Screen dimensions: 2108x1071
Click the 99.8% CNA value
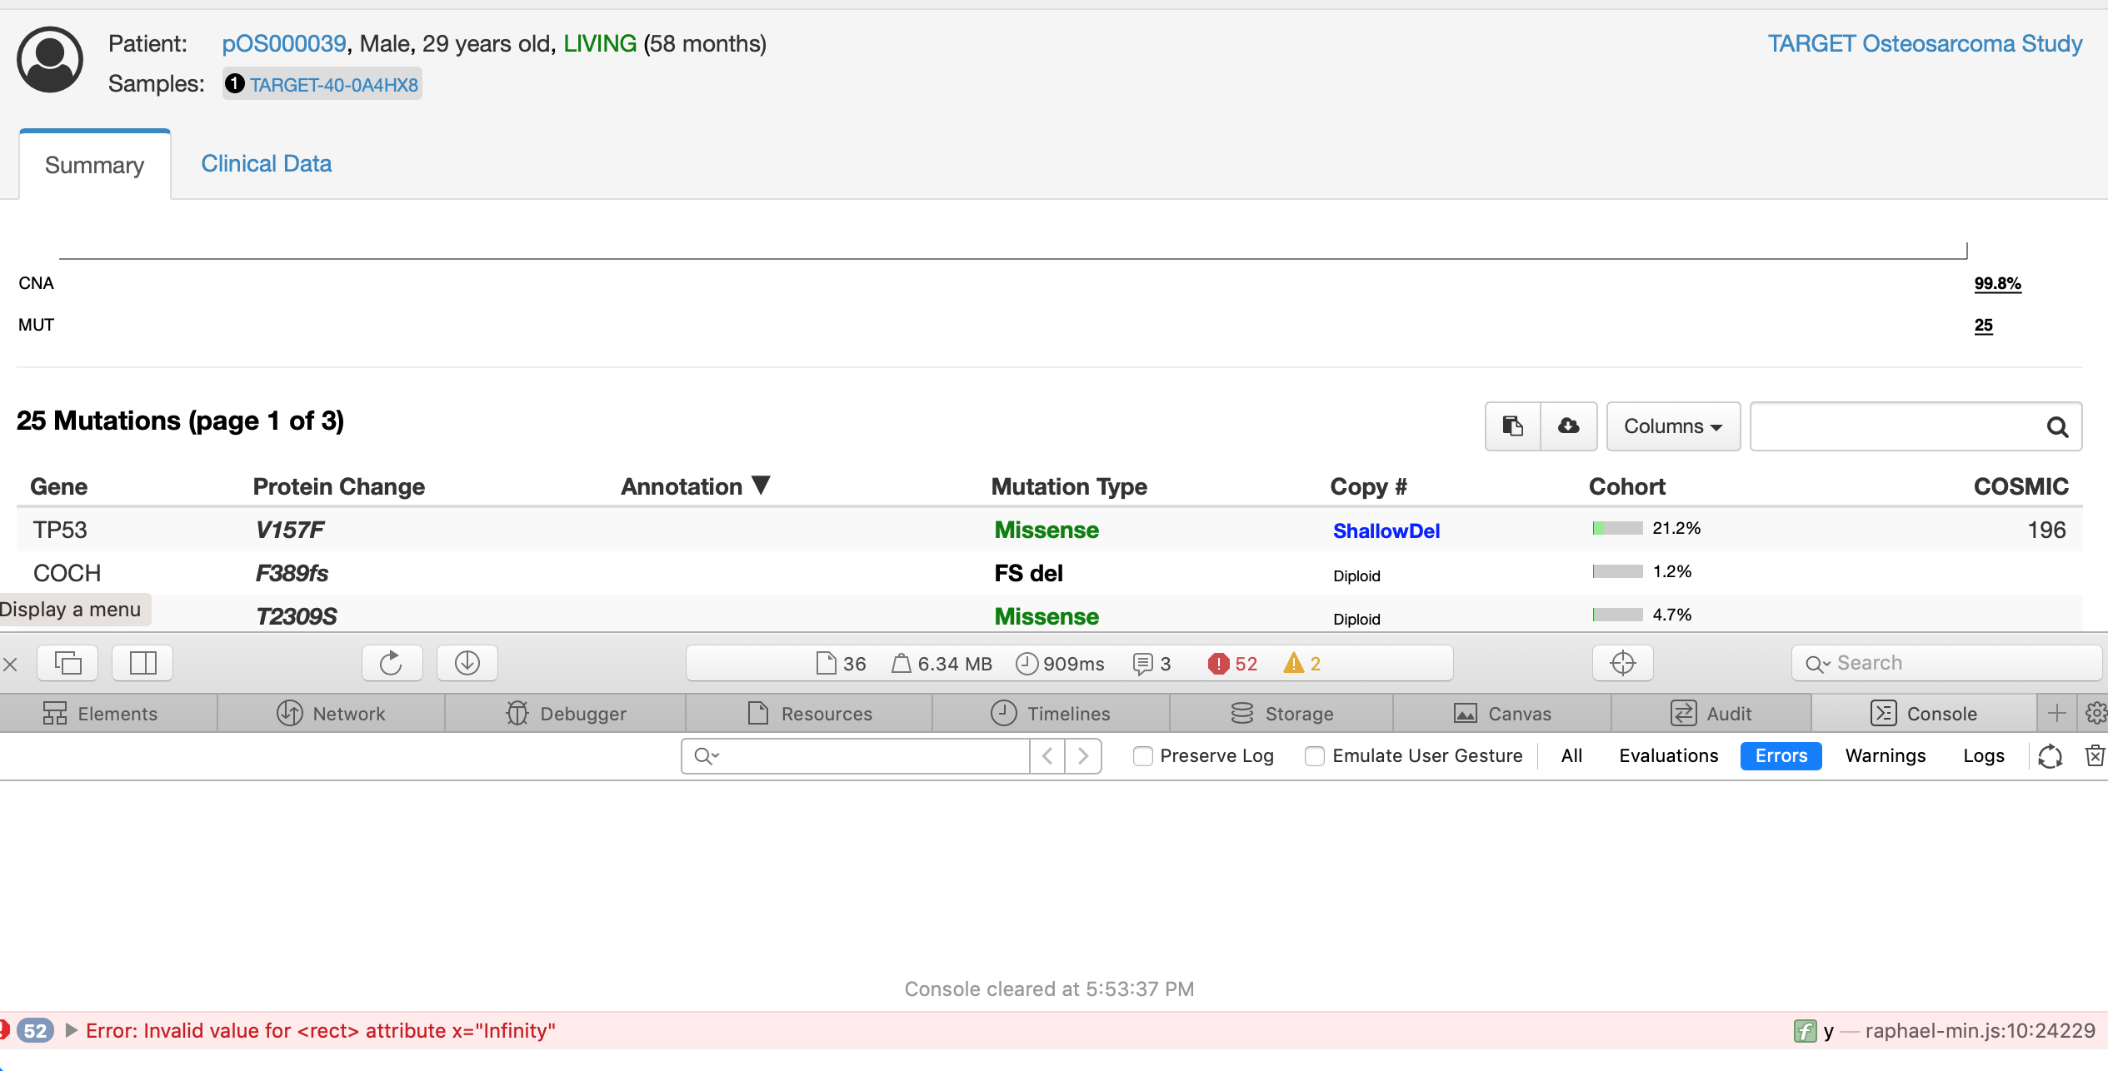click(x=1997, y=283)
